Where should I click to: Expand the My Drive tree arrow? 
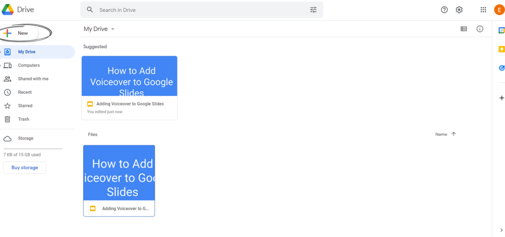click(x=0, y=52)
